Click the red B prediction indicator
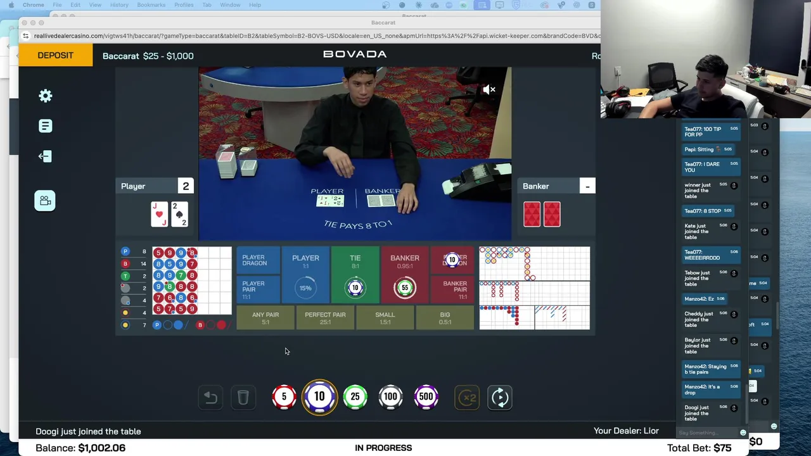This screenshot has height=456, width=811. click(200, 325)
